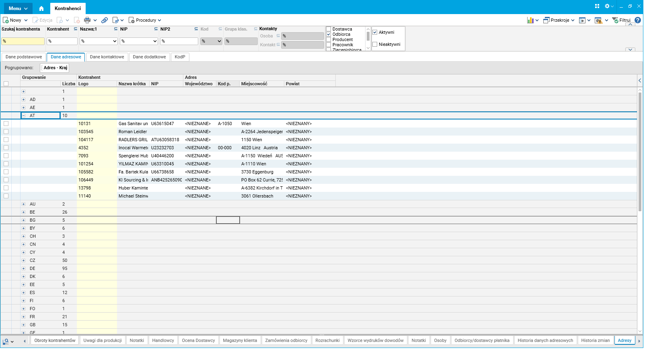The image size is (645, 352).
Task: Open the Rozrachunki bottom tab
Action: [327, 340]
